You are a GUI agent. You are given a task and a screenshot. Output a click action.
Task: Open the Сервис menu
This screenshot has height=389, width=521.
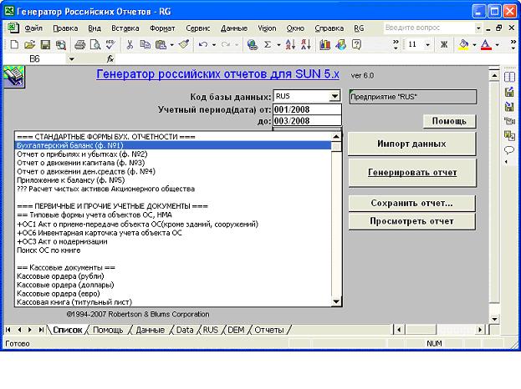[x=198, y=28]
